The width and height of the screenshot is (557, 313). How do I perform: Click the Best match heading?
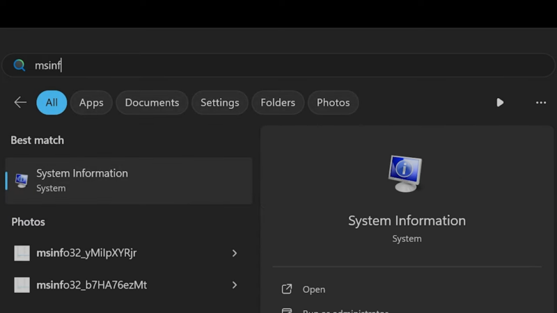point(38,141)
